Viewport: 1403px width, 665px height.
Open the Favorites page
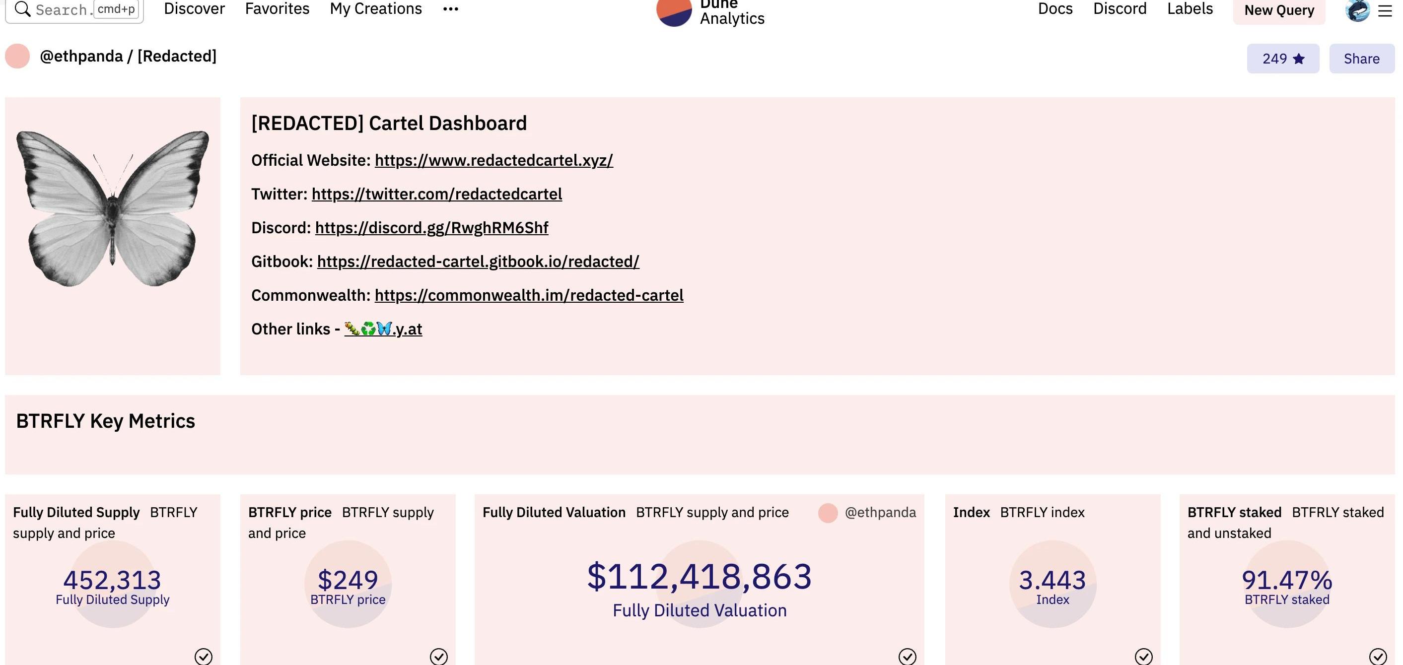pyautogui.click(x=277, y=9)
